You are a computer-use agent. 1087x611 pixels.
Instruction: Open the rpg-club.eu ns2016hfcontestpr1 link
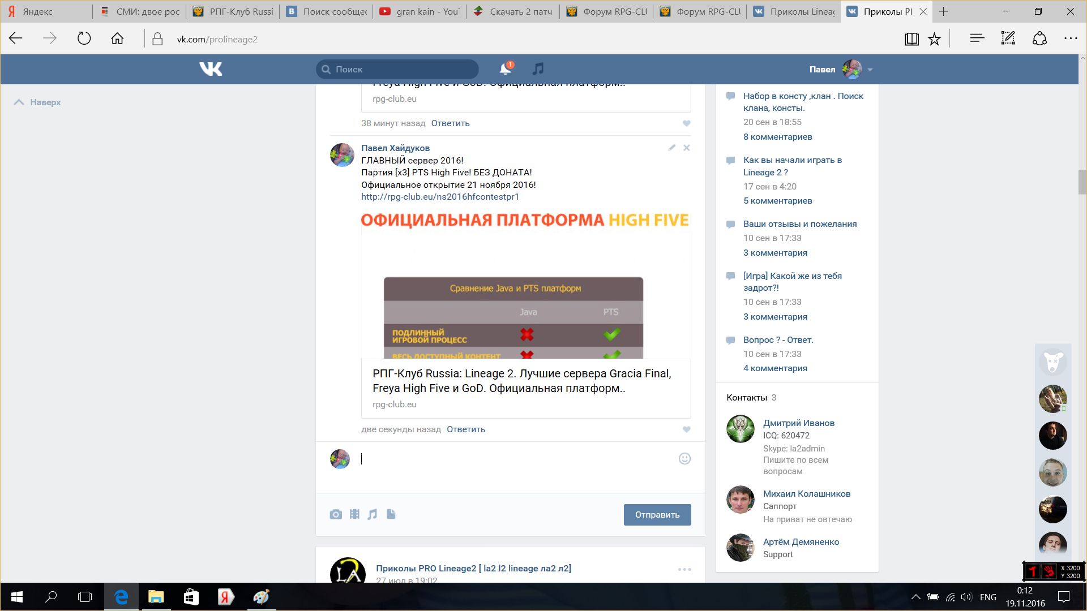click(440, 197)
